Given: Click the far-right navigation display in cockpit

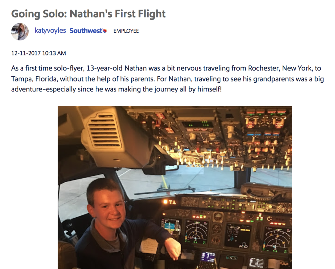Looking at the screenshot, I should [277, 239].
